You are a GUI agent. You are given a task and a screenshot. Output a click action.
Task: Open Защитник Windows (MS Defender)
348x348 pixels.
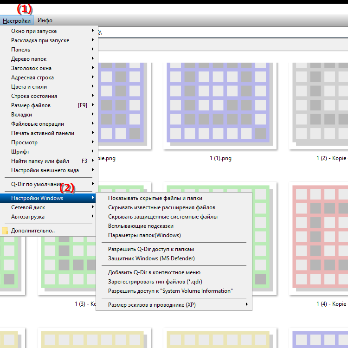(x=174, y=258)
